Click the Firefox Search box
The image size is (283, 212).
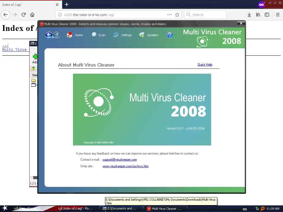[x=205, y=15]
